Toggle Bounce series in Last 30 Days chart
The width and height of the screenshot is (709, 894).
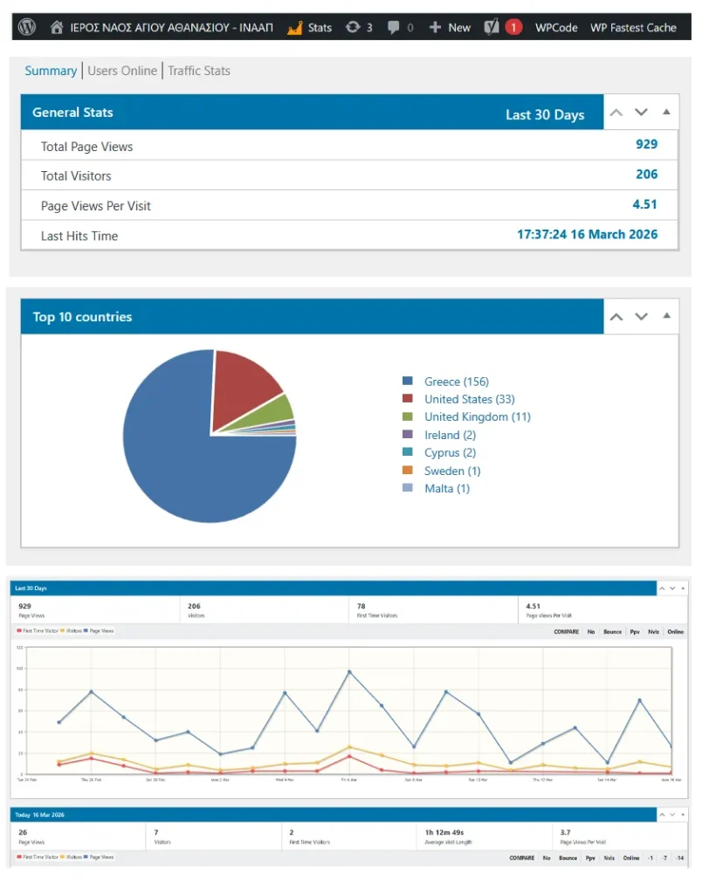pyautogui.click(x=613, y=631)
